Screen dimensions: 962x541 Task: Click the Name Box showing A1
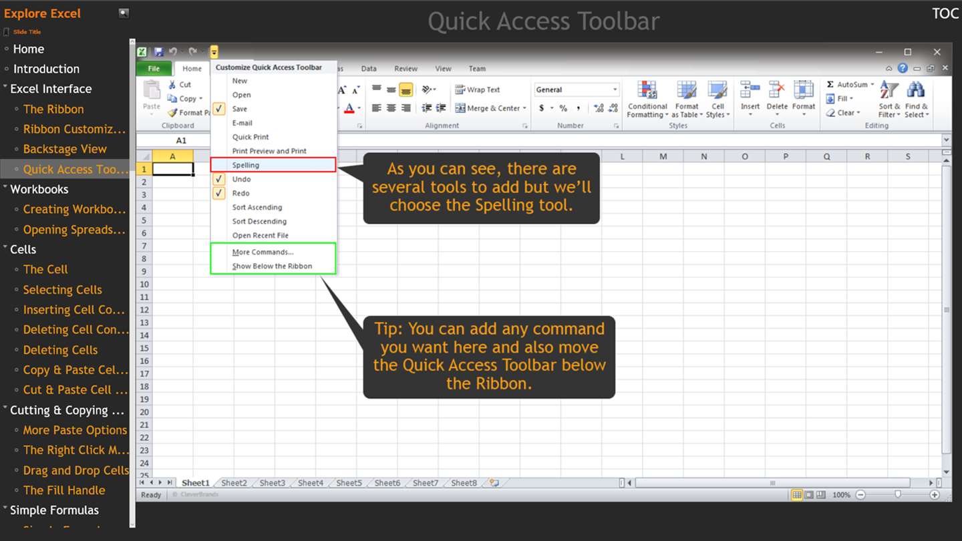coord(181,140)
